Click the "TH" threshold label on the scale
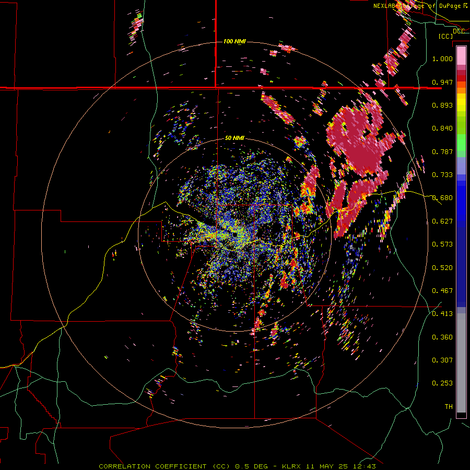 [449, 406]
